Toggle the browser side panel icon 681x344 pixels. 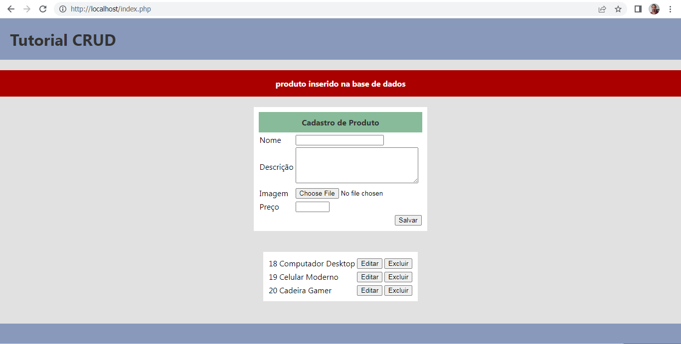click(x=638, y=9)
